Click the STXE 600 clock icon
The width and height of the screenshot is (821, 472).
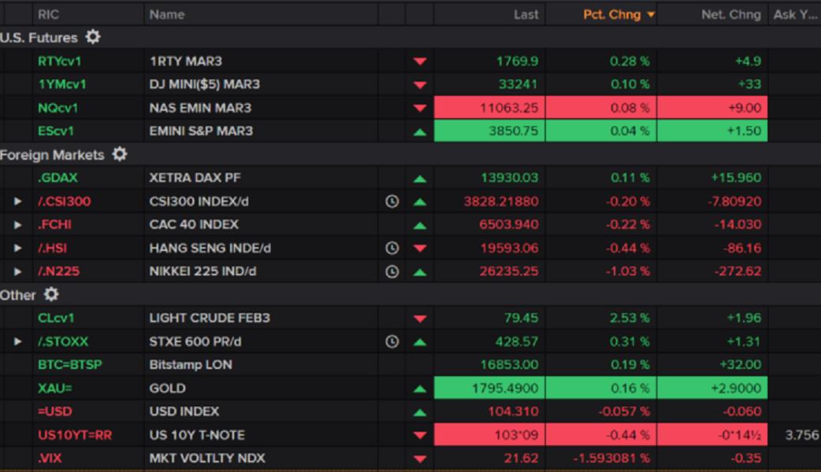pyautogui.click(x=392, y=341)
